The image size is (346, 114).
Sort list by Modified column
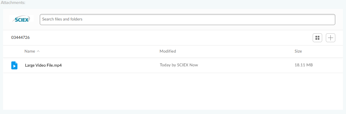click(x=168, y=51)
